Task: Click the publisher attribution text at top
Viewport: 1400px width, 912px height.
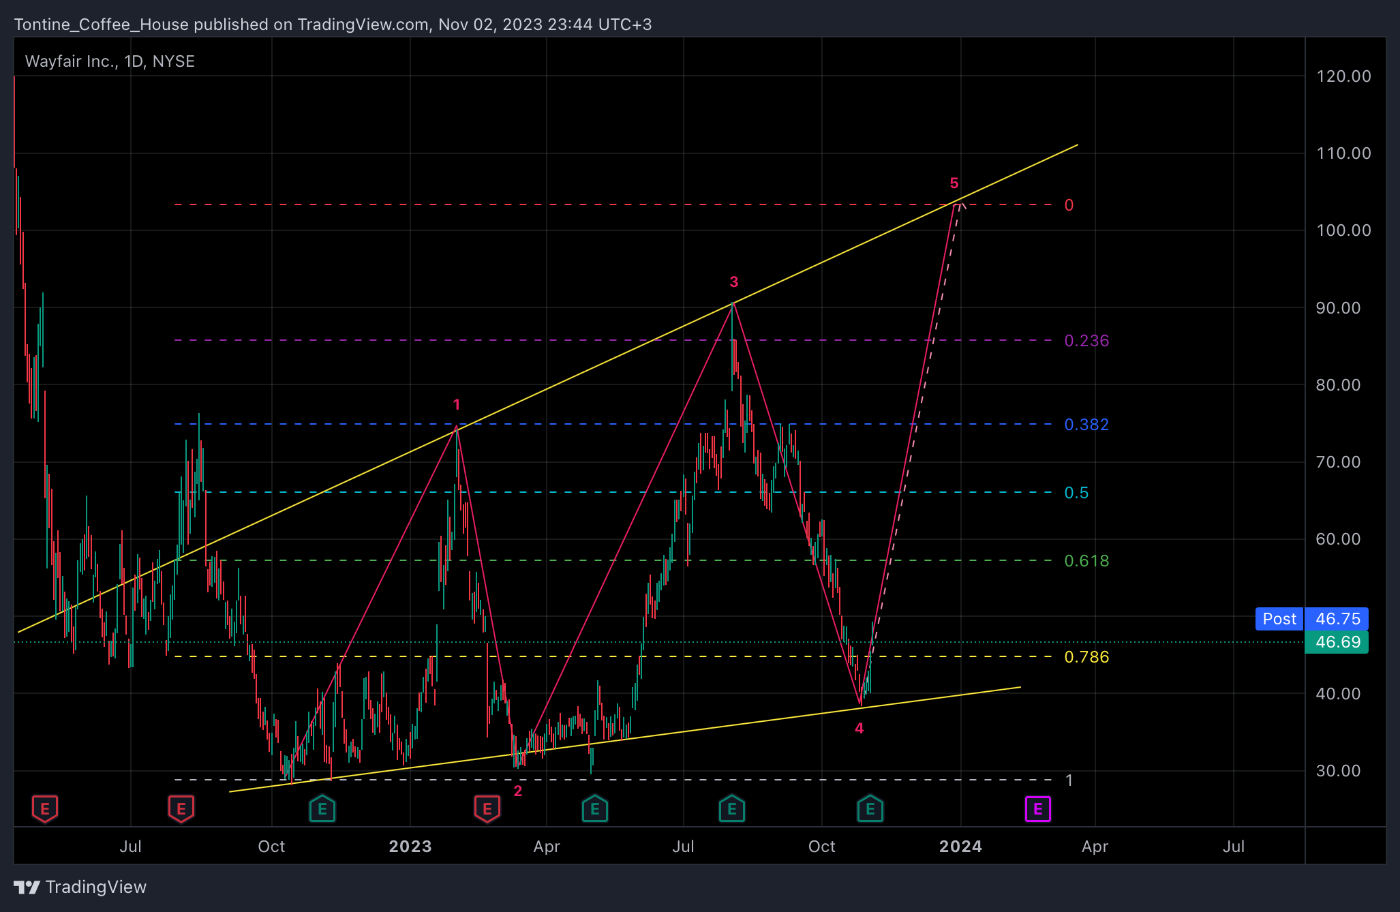Action: 333,25
